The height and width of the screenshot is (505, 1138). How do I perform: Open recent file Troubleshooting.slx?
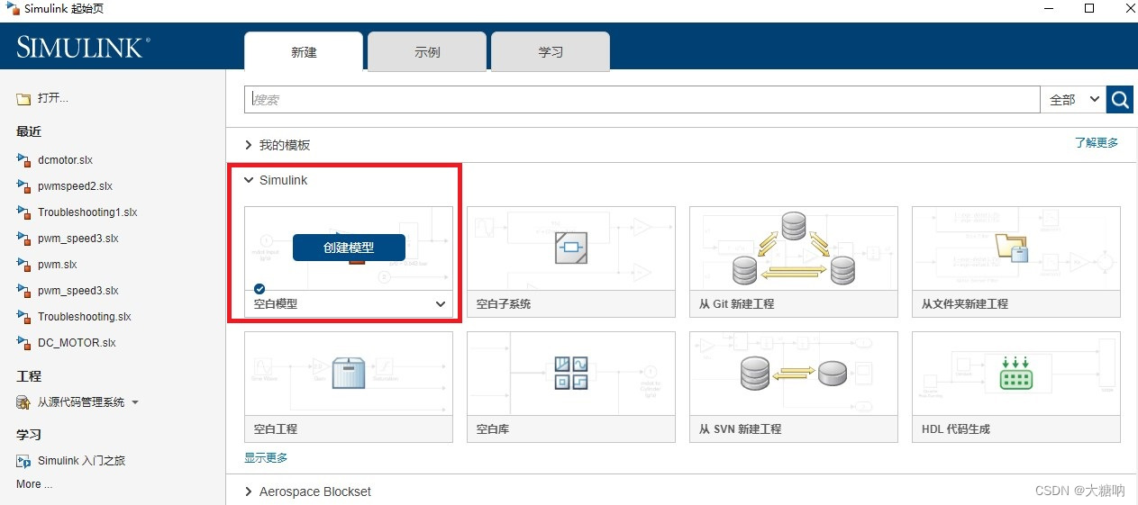85,317
